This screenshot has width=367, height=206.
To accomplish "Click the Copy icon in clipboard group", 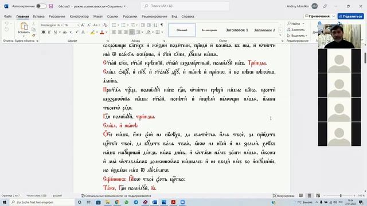I will pyautogui.click(x=33, y=29).
